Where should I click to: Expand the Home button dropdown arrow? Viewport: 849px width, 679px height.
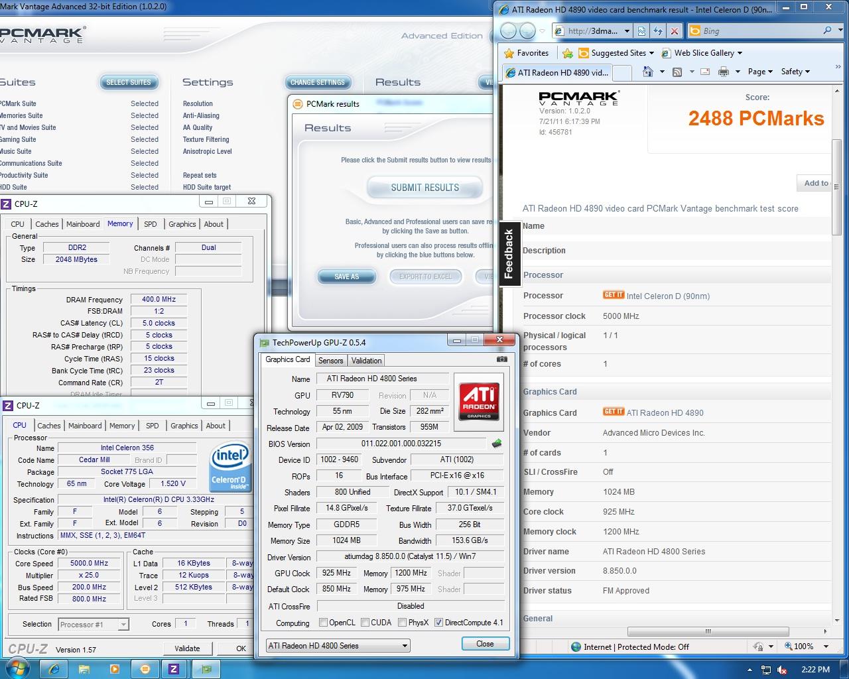(662, 72)
